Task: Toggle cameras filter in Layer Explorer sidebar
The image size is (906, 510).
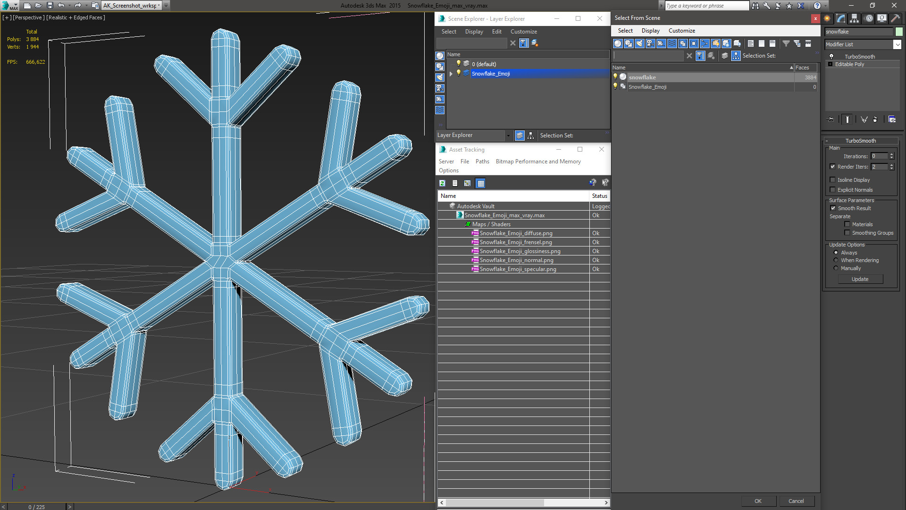Action: [440, 88]
